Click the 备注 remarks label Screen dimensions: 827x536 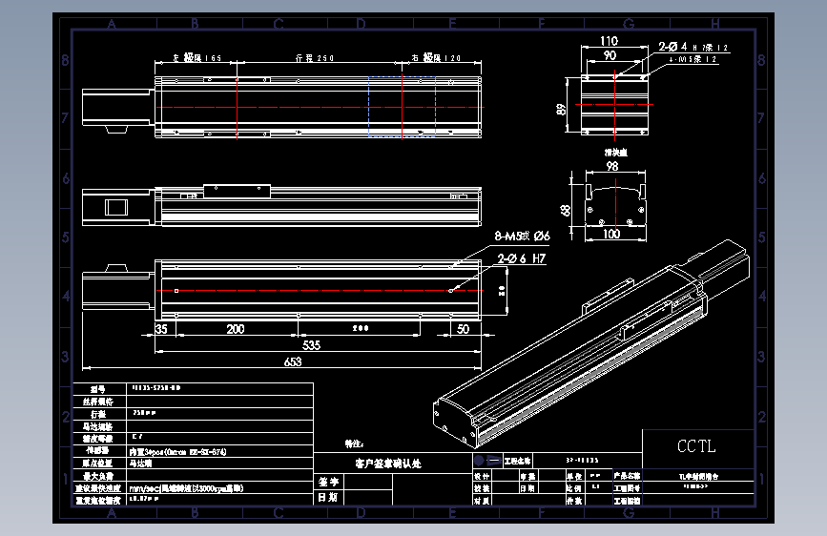pos(355,443)
